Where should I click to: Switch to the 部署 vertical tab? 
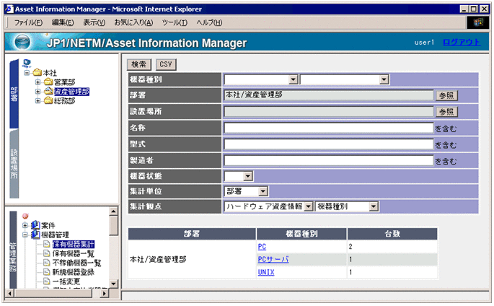click(14, 94)
